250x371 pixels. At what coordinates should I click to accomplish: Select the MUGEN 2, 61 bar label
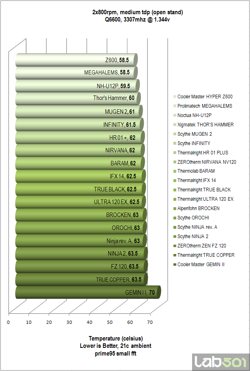pyautogui.click(x=120, y=112)
